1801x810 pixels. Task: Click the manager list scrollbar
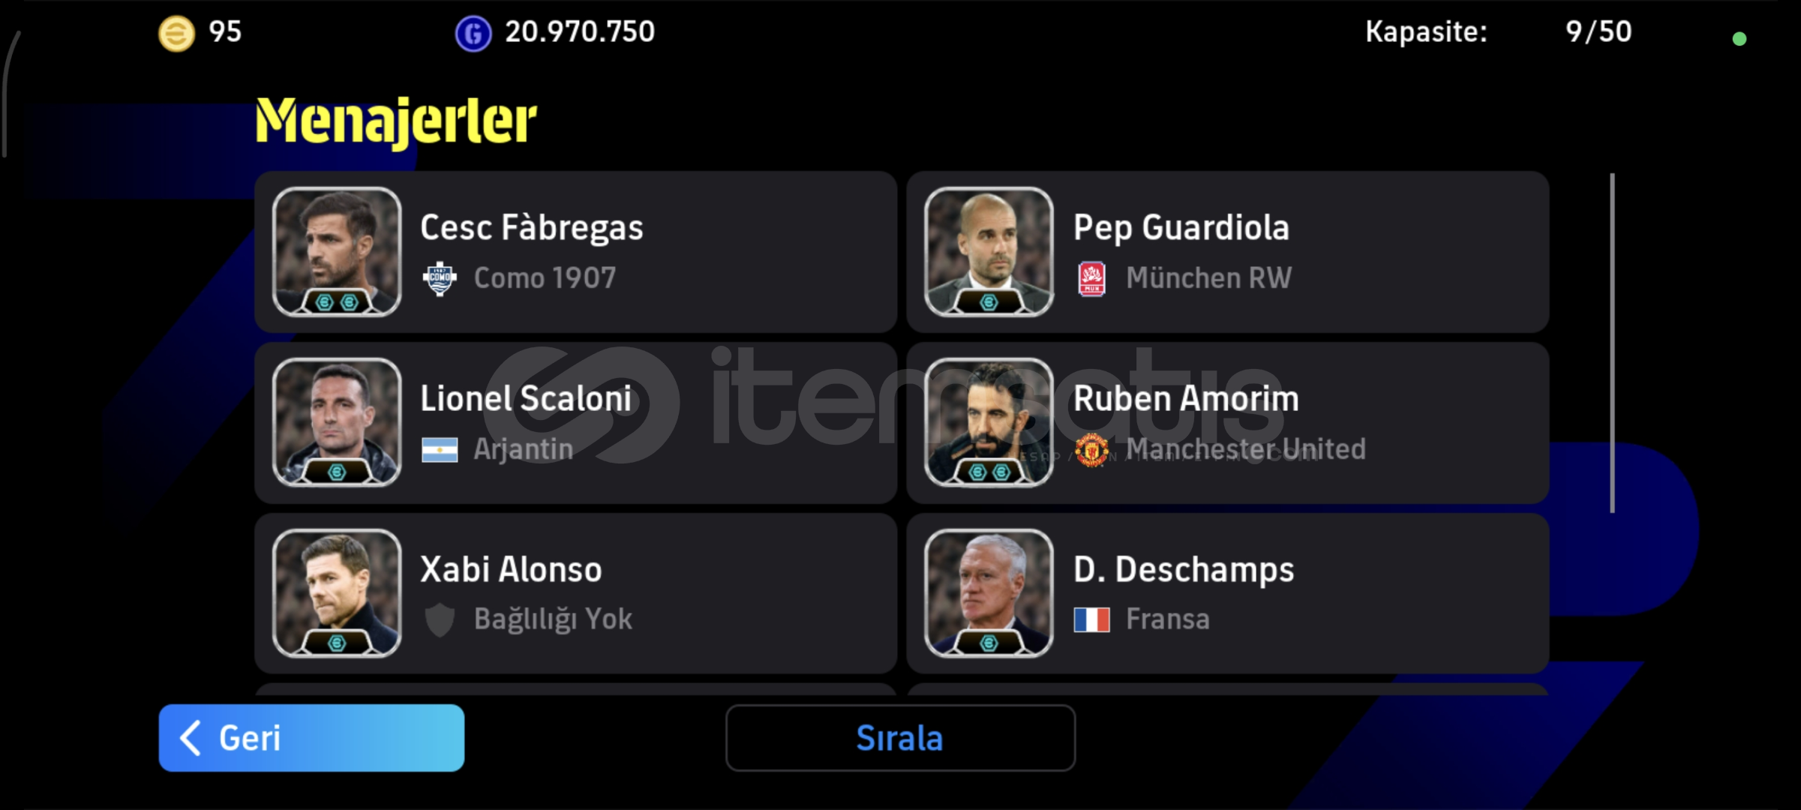1612,343
